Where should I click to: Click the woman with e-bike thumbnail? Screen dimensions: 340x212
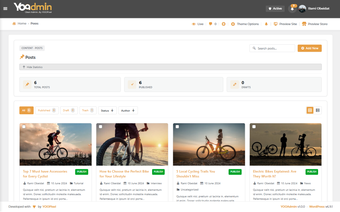click(209, 145)
